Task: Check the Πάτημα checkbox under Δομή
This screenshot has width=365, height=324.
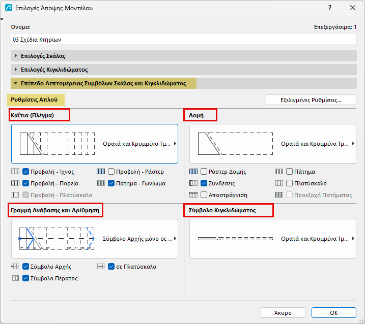Action: coord(289,172)
